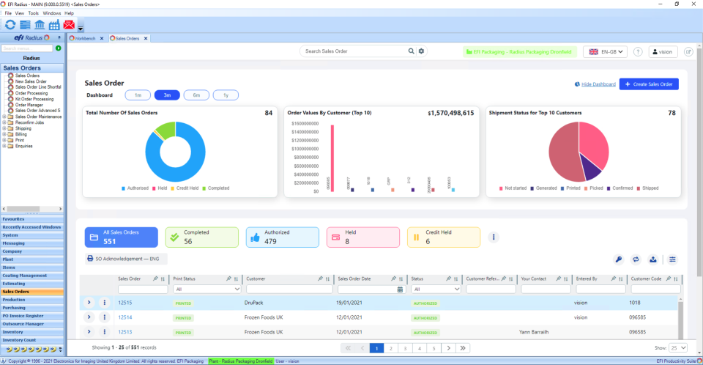Sort by Status column arrows
Viewport: 703px width, 365px height.
point(456,279)
